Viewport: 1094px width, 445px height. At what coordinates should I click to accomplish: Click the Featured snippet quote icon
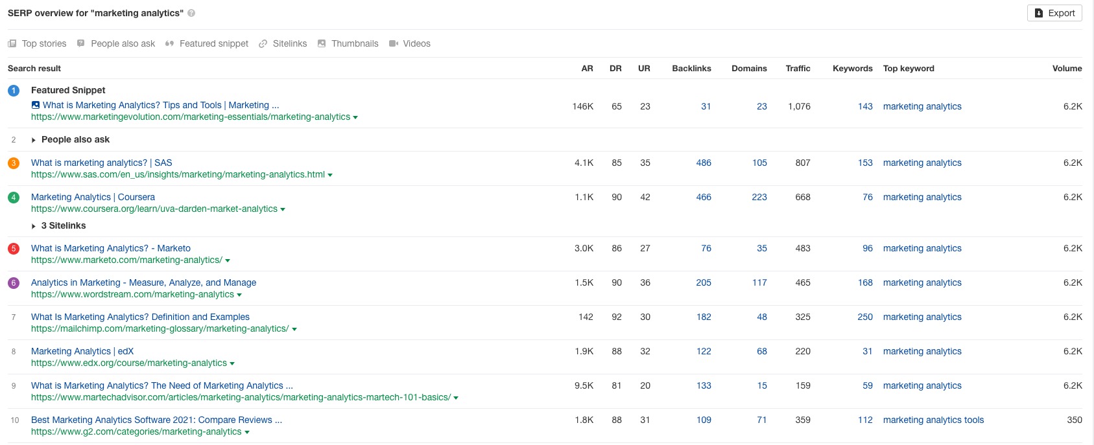point(169,43)
